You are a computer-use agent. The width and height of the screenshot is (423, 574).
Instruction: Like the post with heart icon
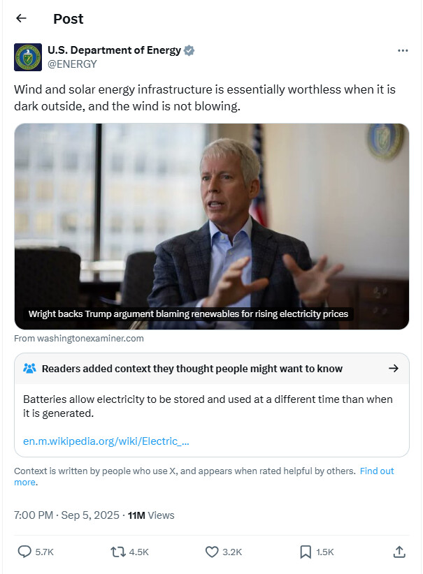(x=212, y=552)
